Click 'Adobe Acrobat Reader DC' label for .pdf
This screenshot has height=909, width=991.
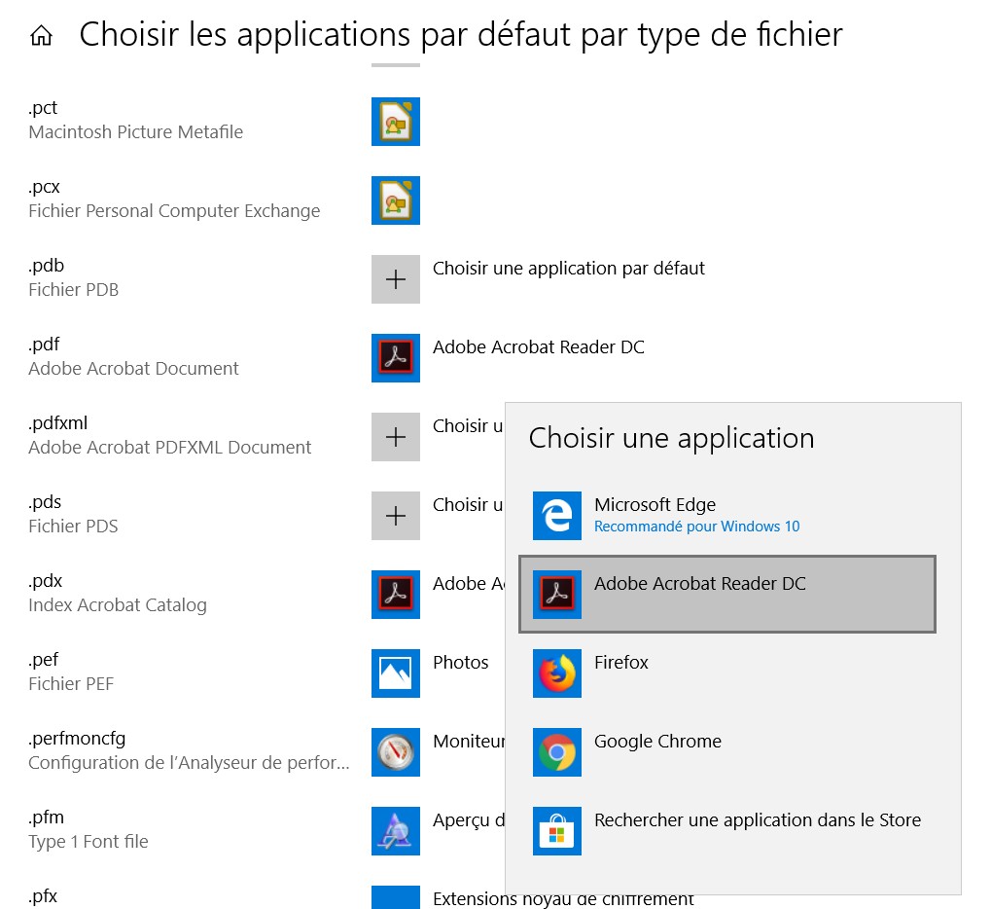coord(538,347)
